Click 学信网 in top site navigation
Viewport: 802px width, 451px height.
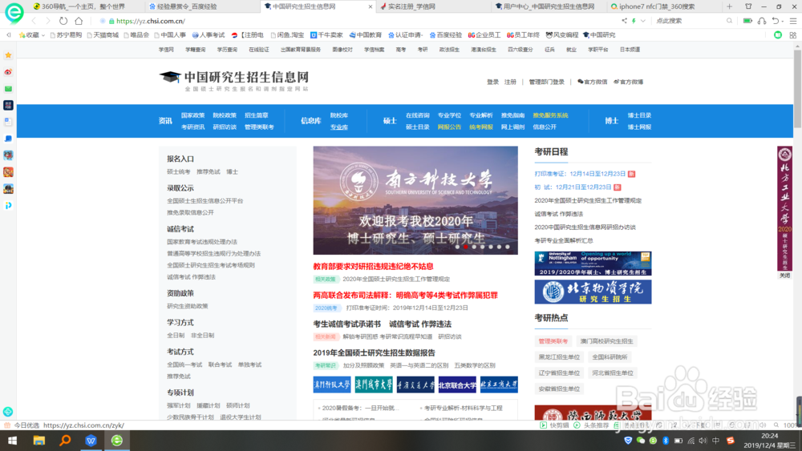pos(166,50)
